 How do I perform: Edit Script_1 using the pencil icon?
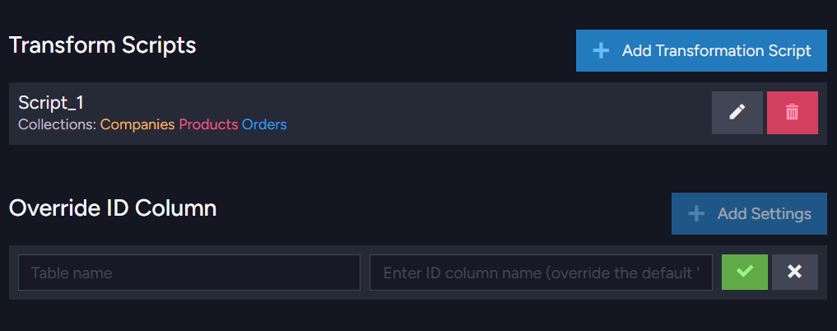(x=737, y=113)
